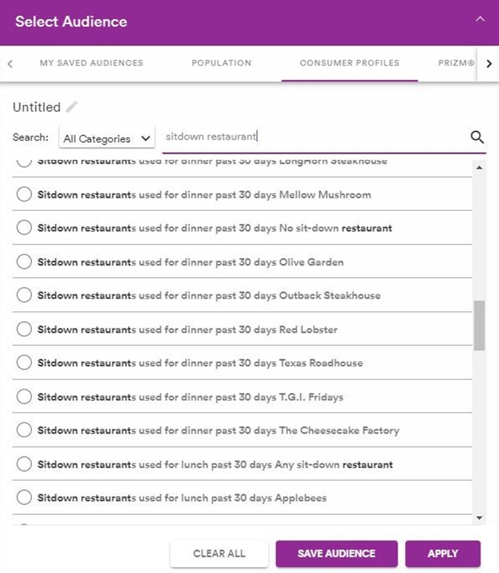
Task: Select the Red Lobster dinner radio button
Action: coord(24,329)
